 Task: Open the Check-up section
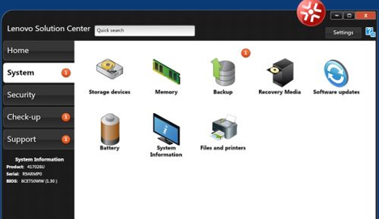coord(38,117)
